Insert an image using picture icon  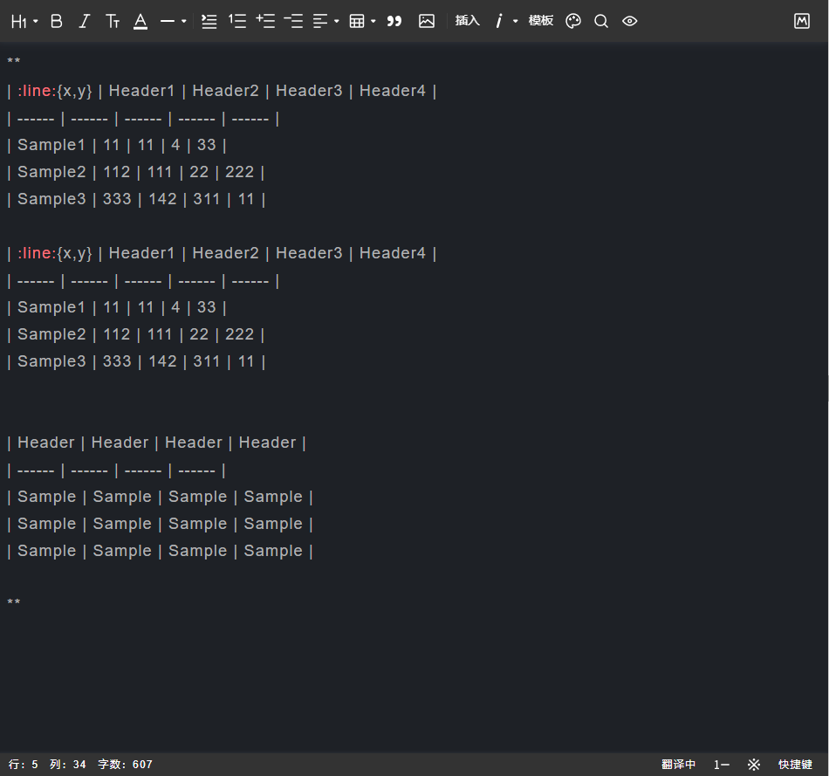tap(427, 21)
